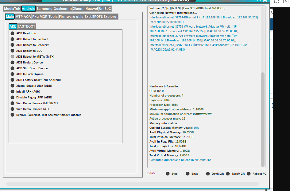
Task: Click 'Total Virtual Memory: 2,00GB' line
Action: pos(169,155)
